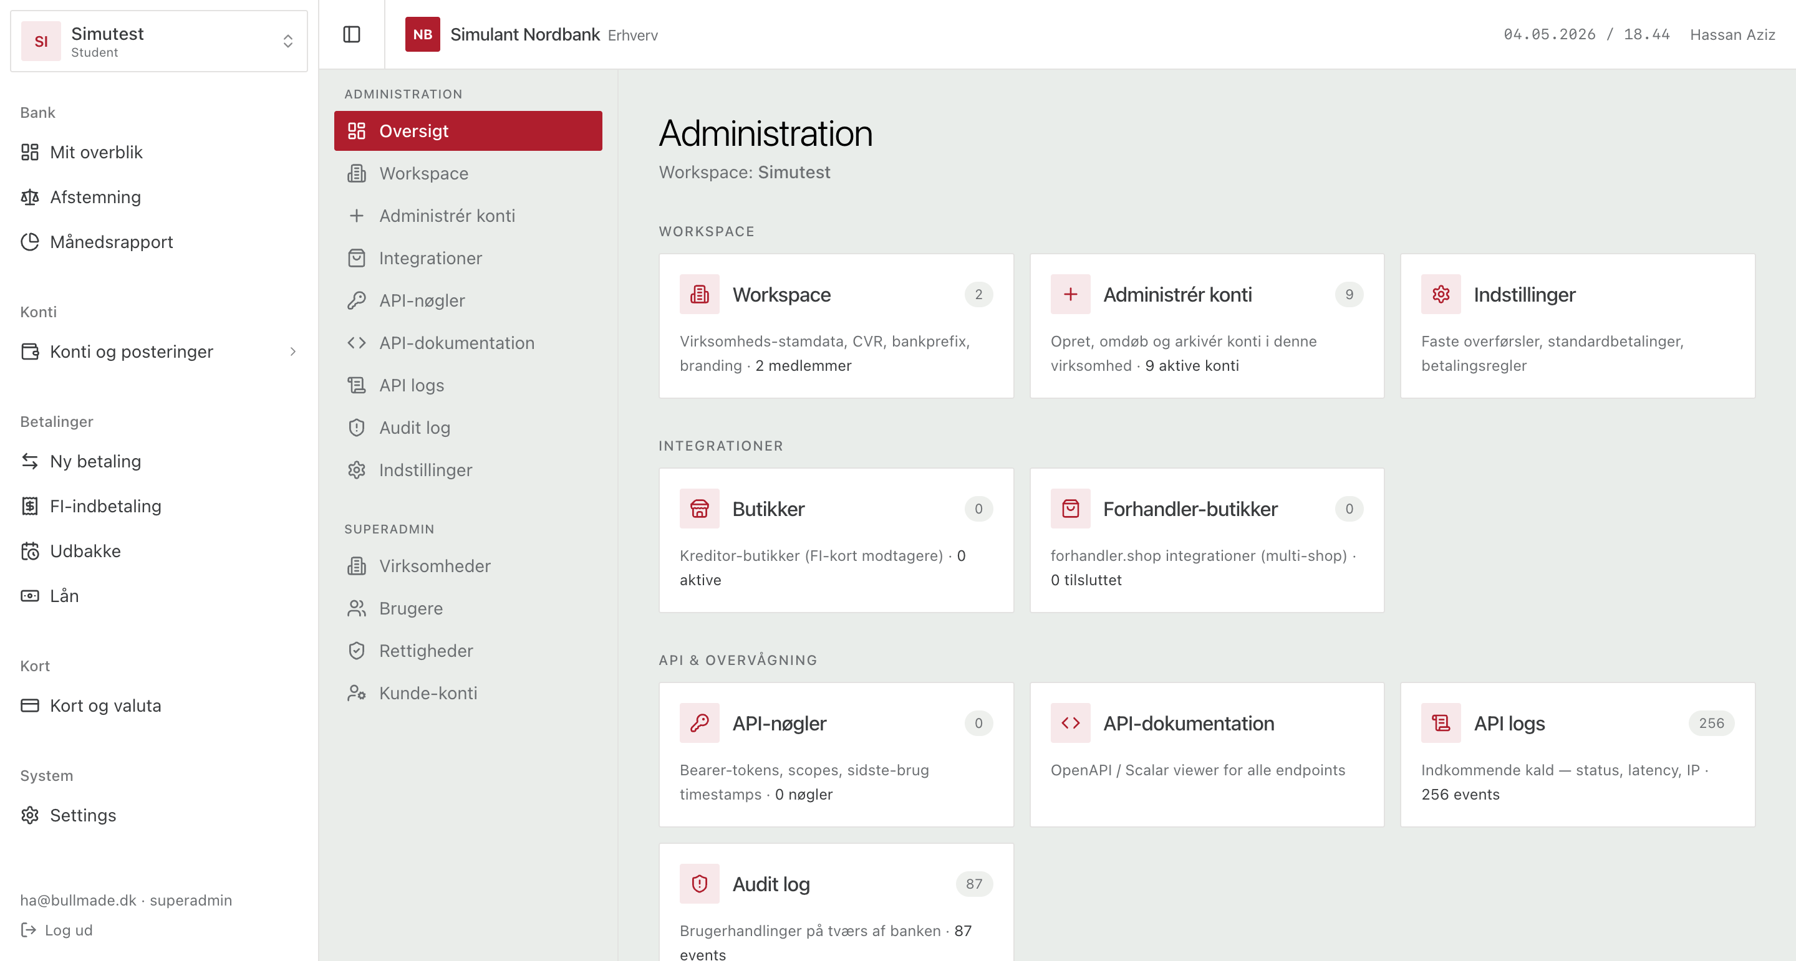This screenshot has width=1796, height=961.
Task: Click the 04.05.2026 / 18.44 timestamp
Action: click(1586, 35)
